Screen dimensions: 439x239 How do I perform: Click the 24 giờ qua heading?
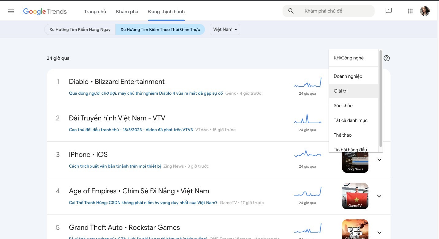58,58
